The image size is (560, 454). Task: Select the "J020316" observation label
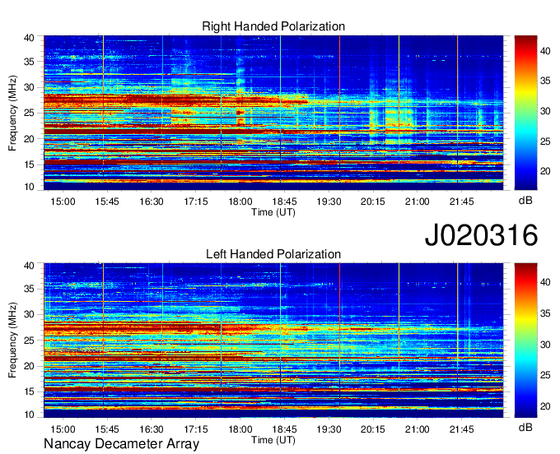481,235
